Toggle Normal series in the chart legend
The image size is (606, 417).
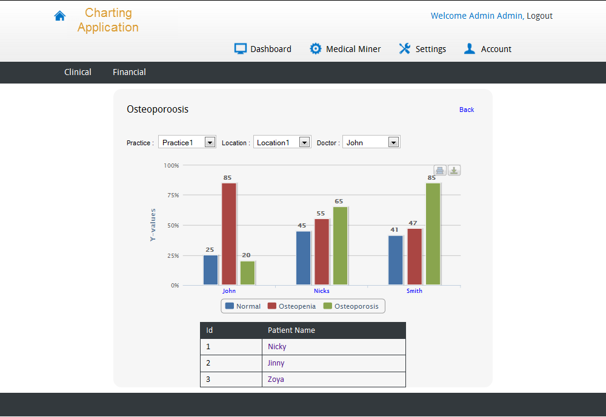[x=243, y=306]
